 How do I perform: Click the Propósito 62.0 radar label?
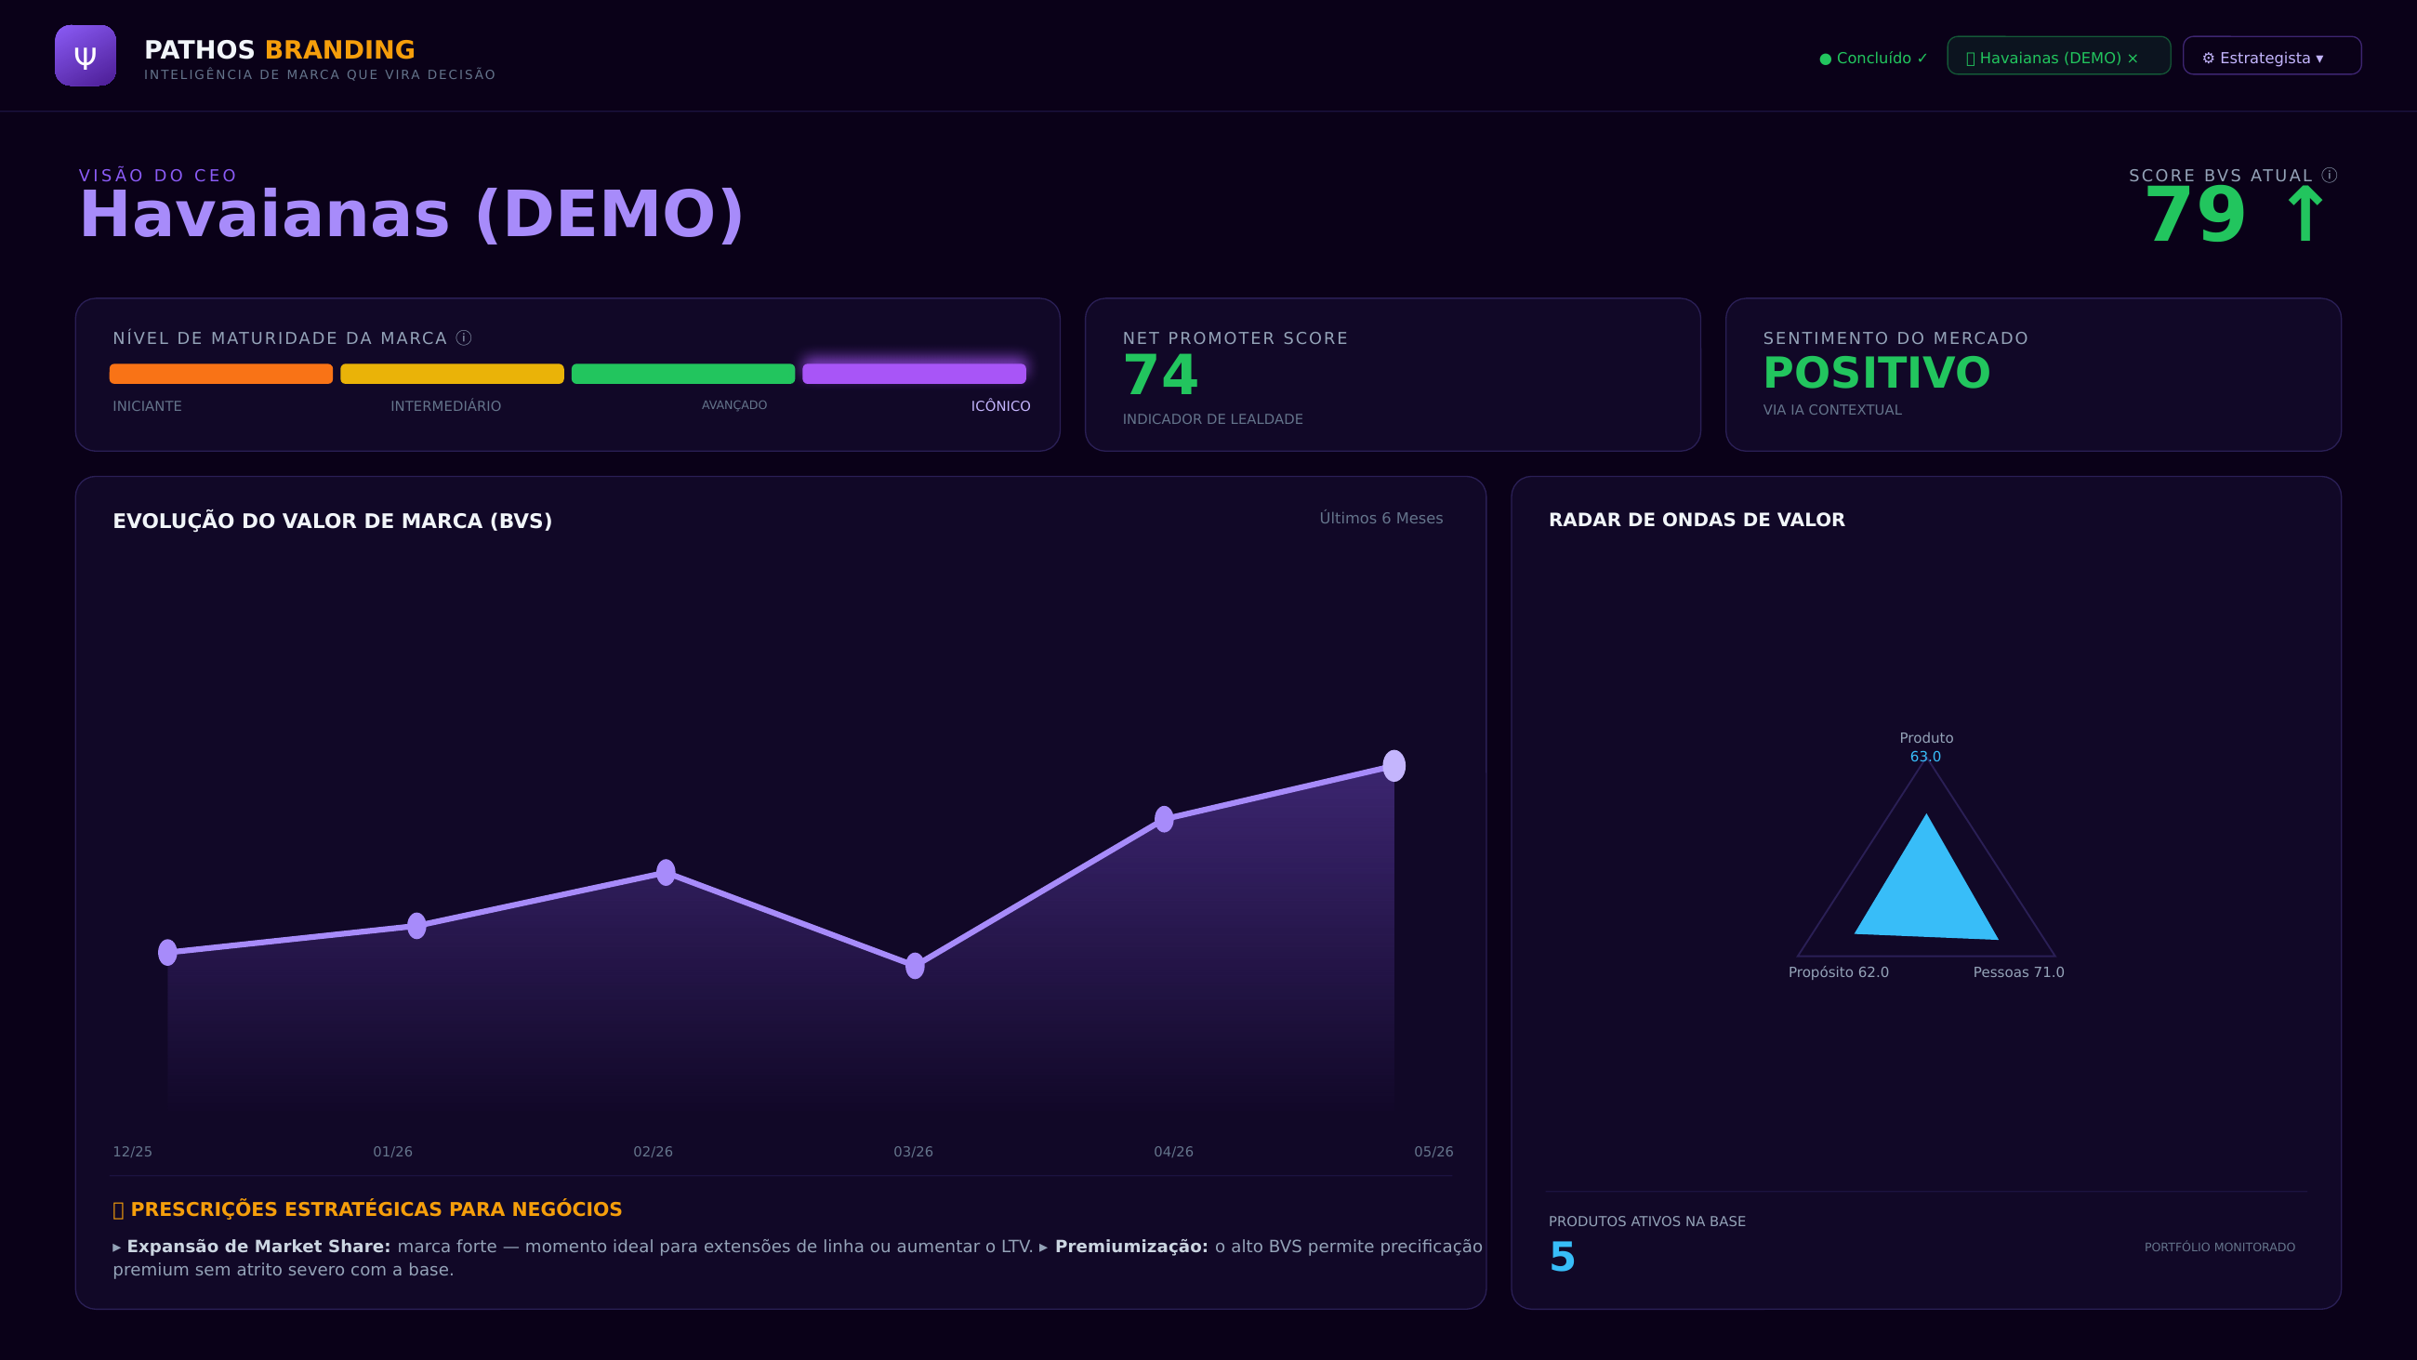click(1838, 972)
